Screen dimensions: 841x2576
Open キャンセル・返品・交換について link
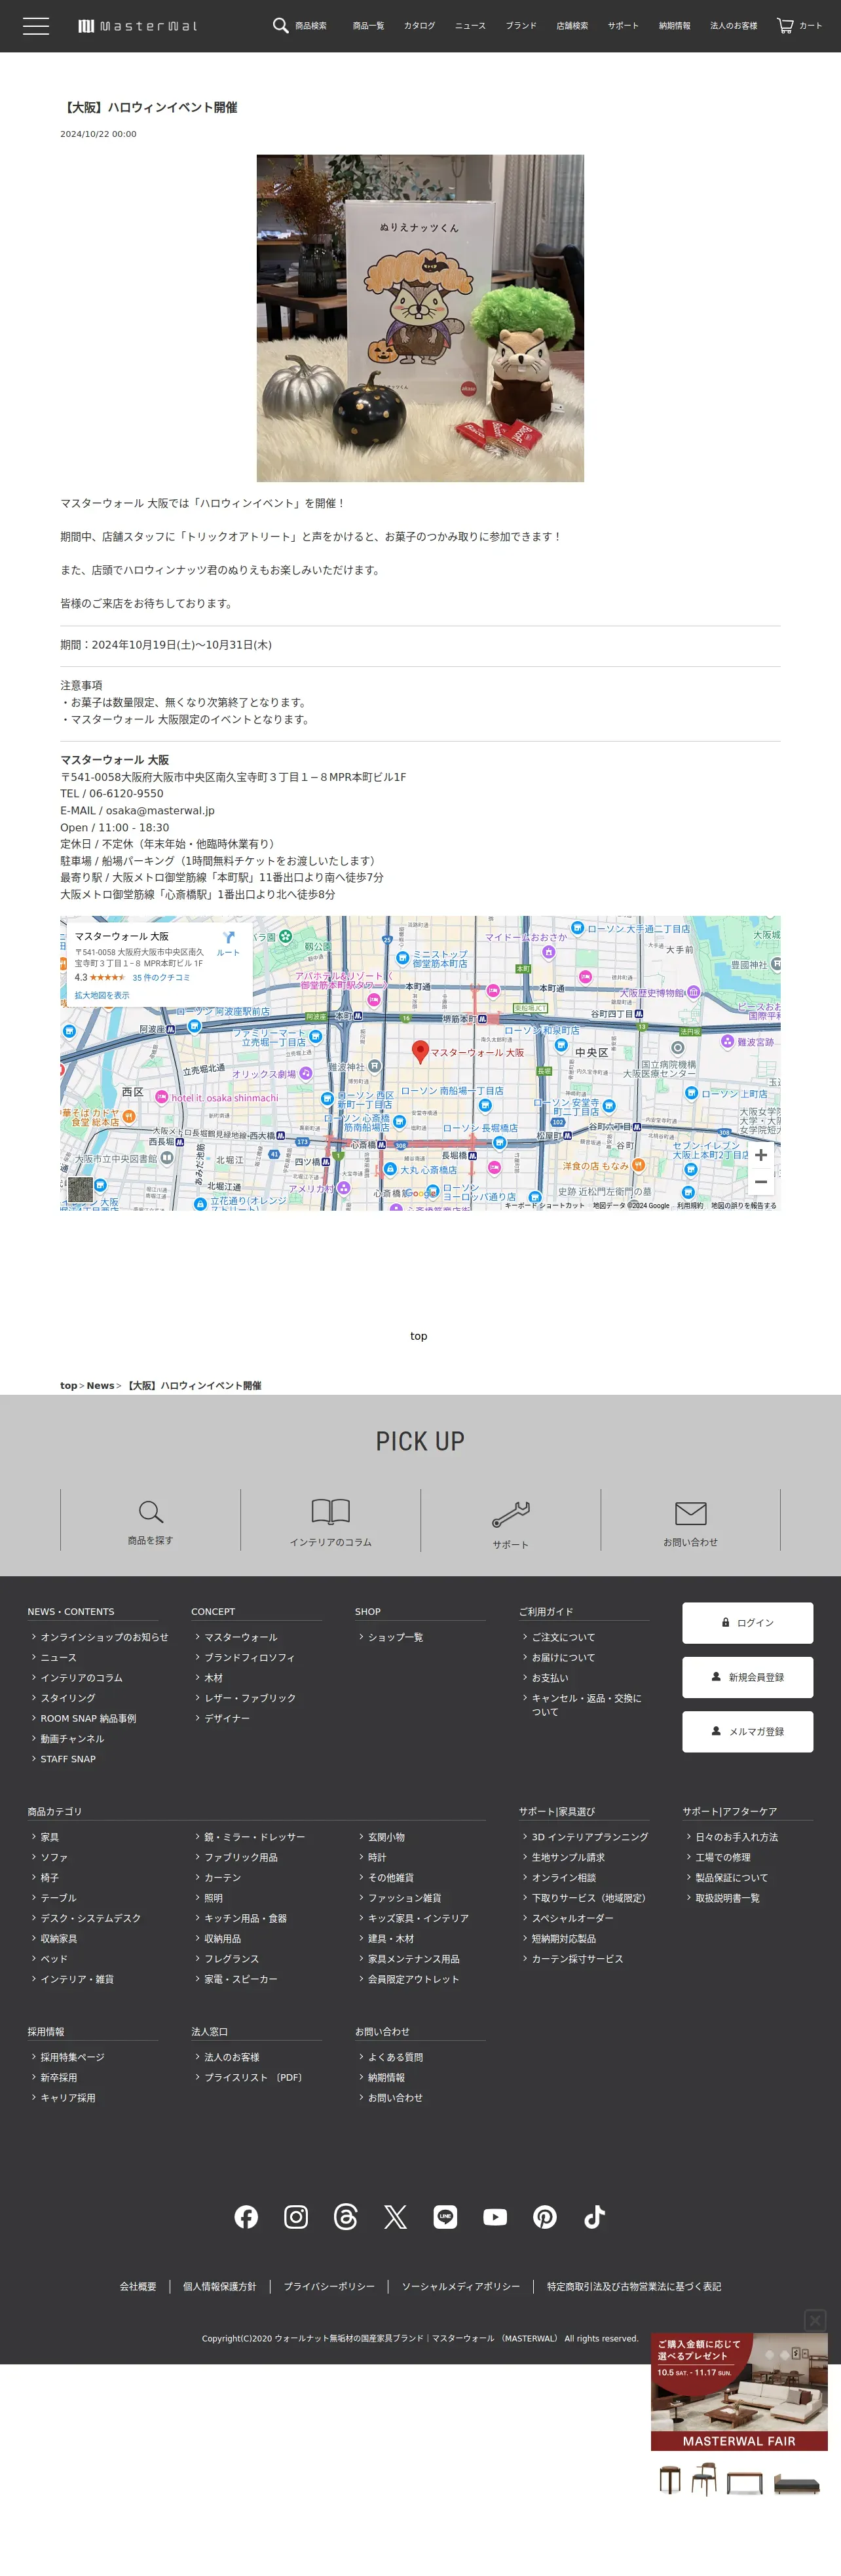click(587, 1705)
